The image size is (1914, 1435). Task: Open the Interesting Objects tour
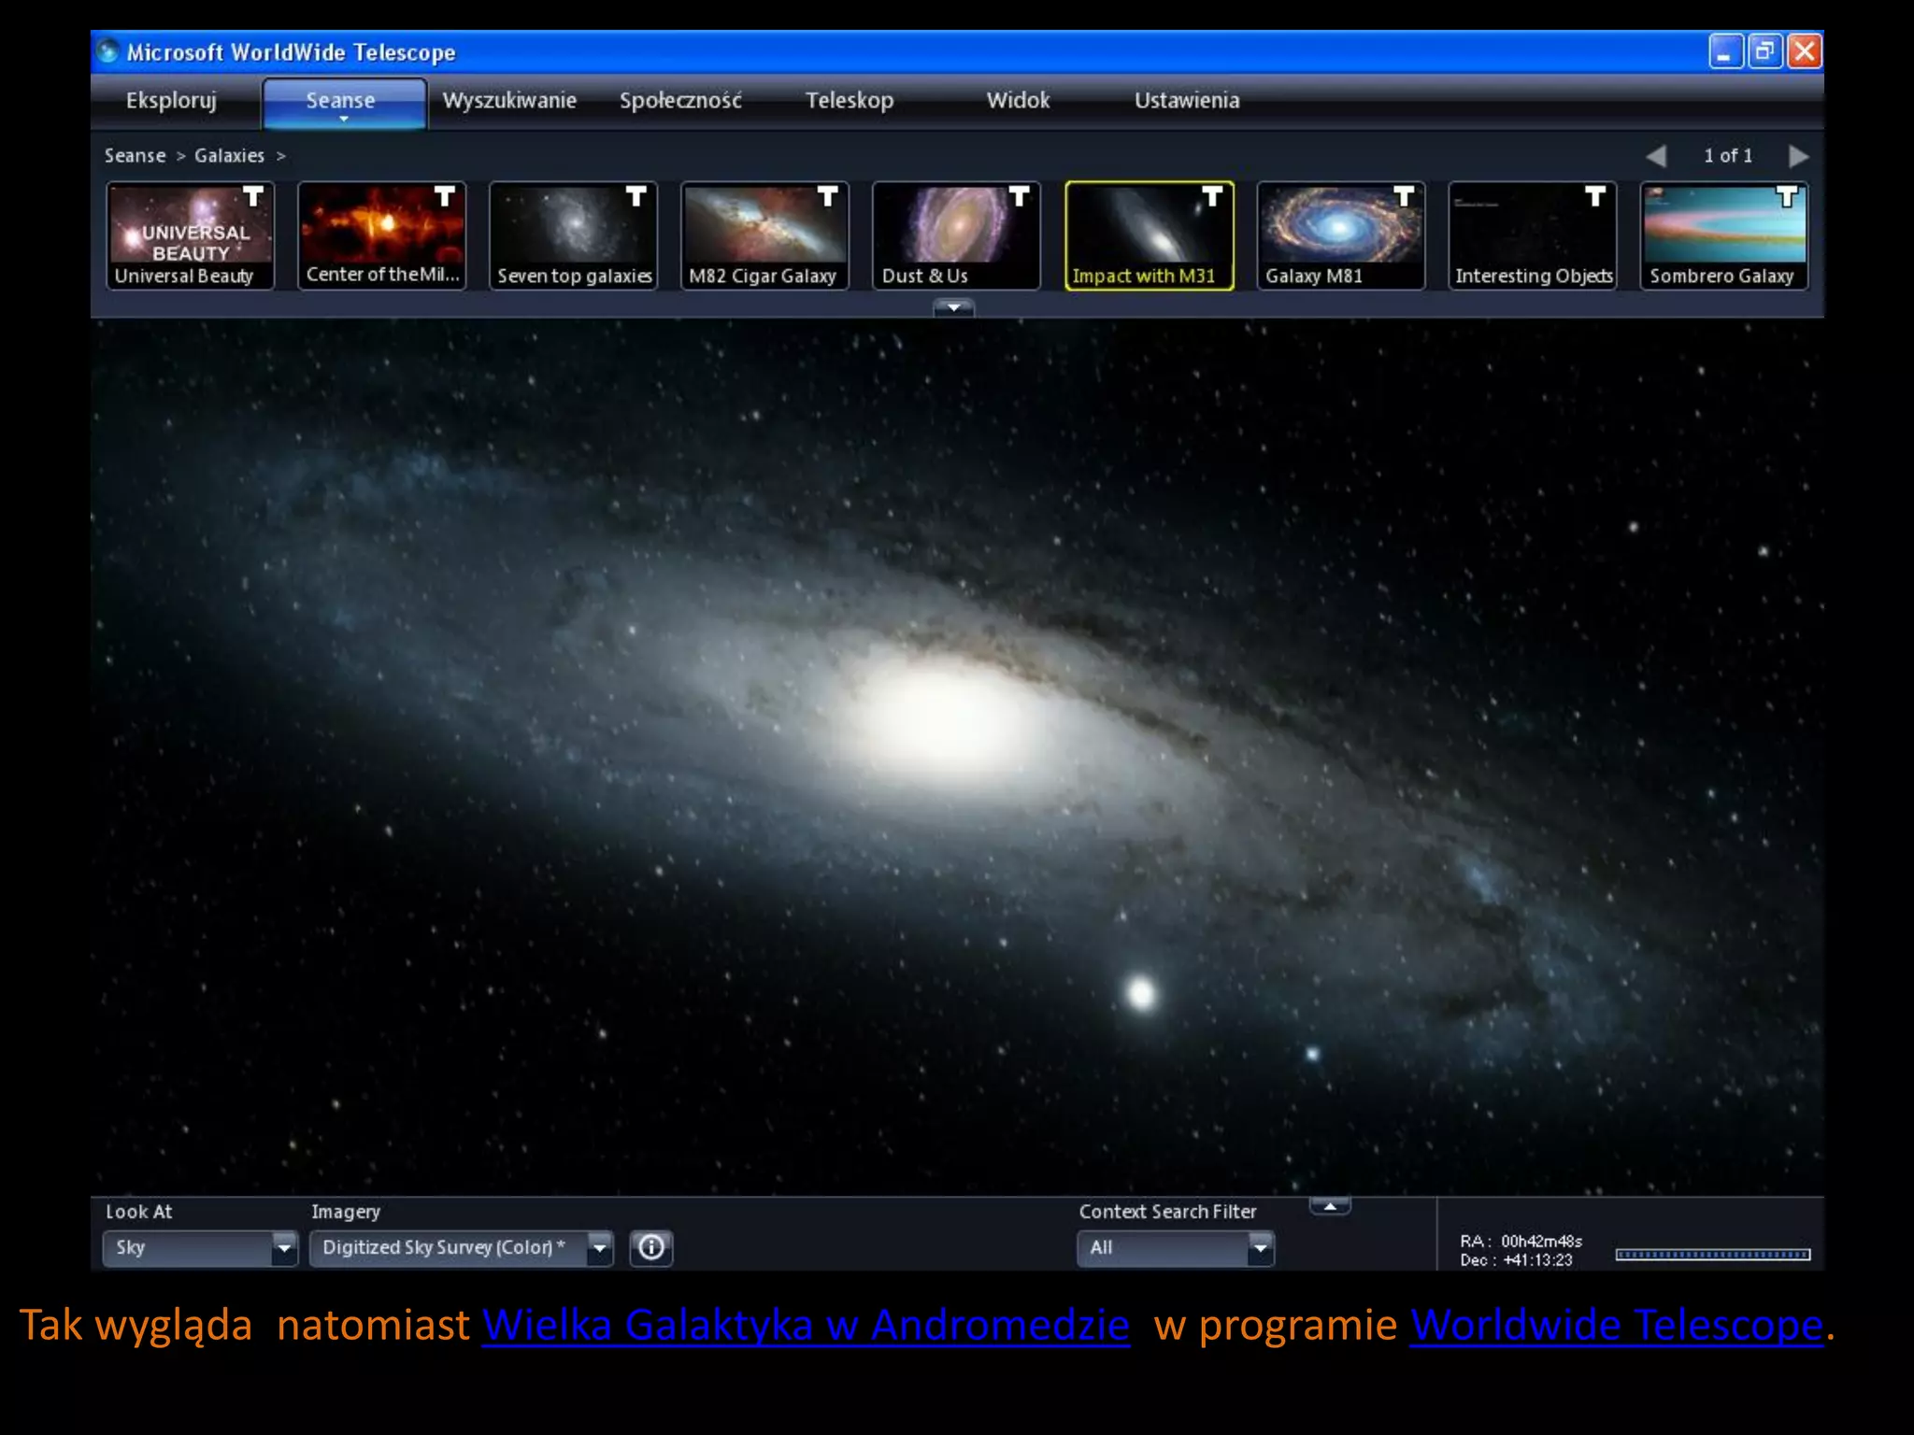[x=1533, y=235]
